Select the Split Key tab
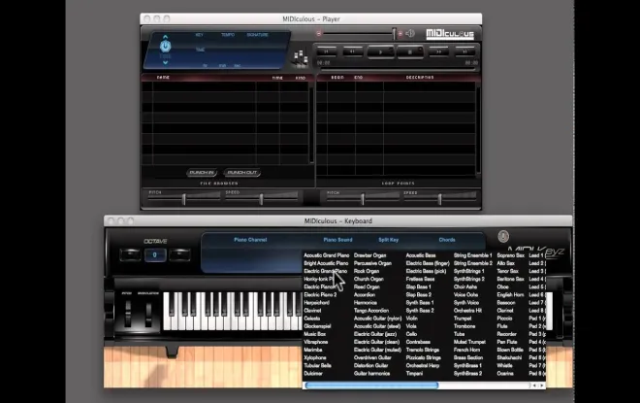640x403 pixels. pyautogui.click(x=388, y=240)
